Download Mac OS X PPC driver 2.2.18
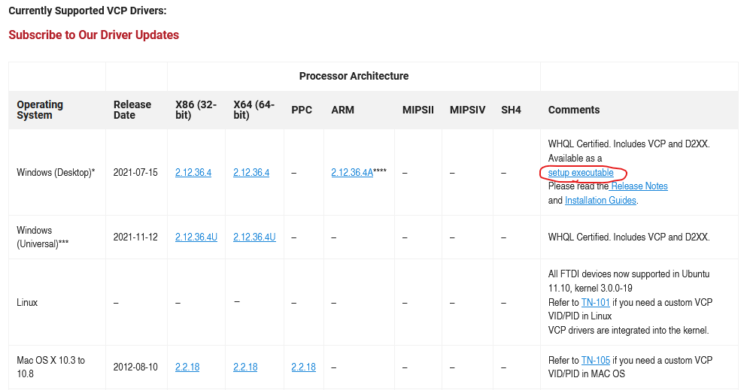 pos(303,367)
